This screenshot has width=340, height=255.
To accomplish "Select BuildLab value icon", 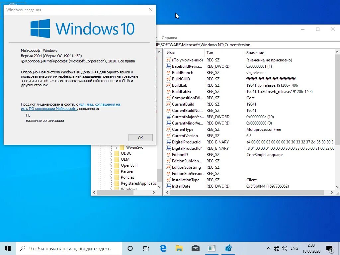I will tap(168, 85).
